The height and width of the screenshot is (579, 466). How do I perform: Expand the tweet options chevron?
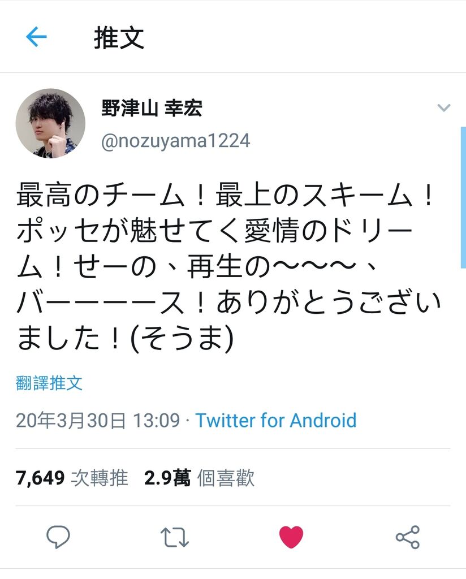point(443,108)
